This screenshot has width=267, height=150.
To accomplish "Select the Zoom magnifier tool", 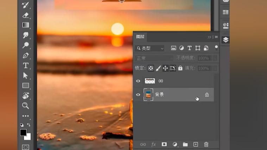I will point(26,105).
